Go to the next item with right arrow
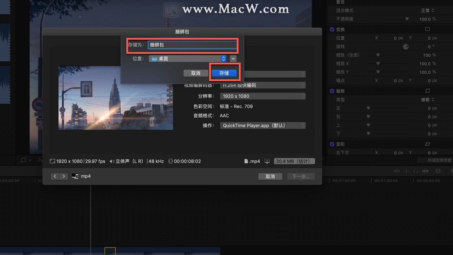 [x=64, y=176]
